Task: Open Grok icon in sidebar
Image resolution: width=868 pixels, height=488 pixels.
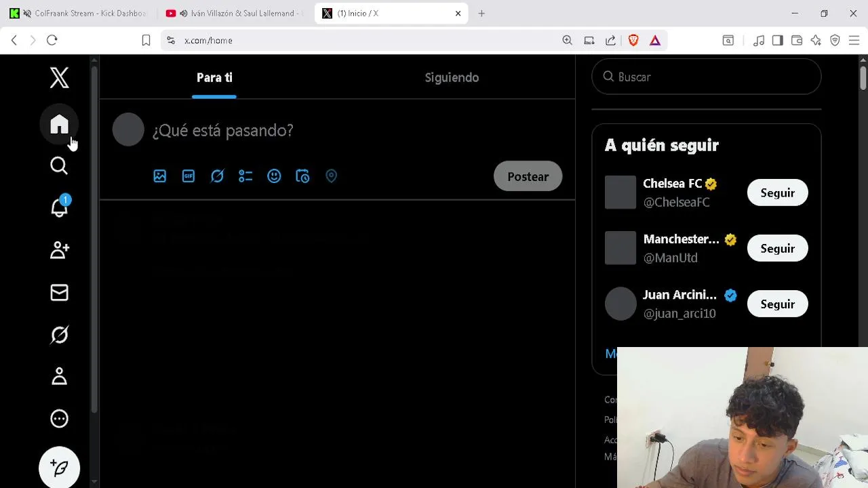Action: 59,334
